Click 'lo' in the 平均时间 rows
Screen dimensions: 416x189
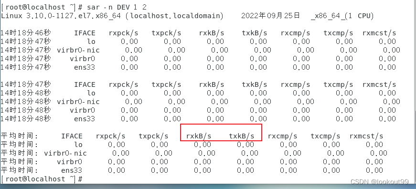pos(78,145)
